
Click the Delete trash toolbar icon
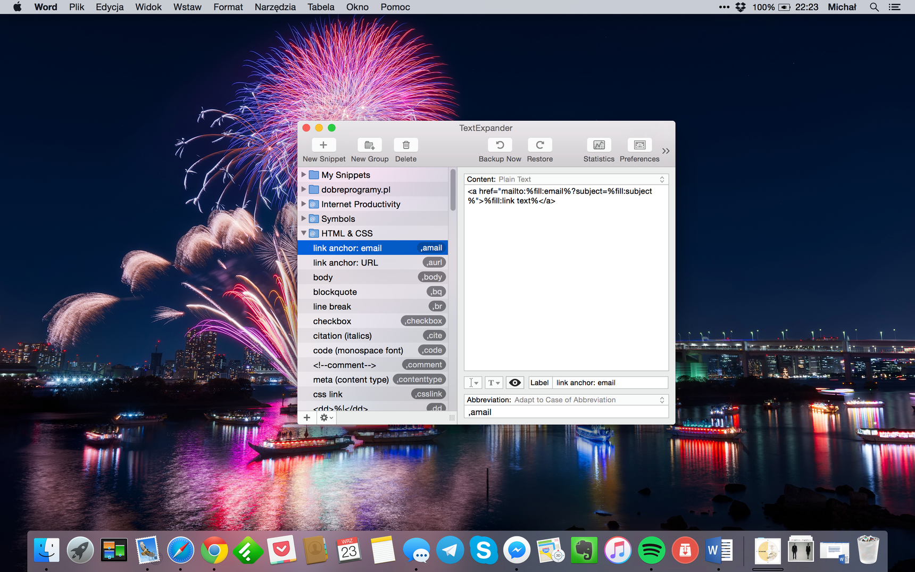(406, 145)
